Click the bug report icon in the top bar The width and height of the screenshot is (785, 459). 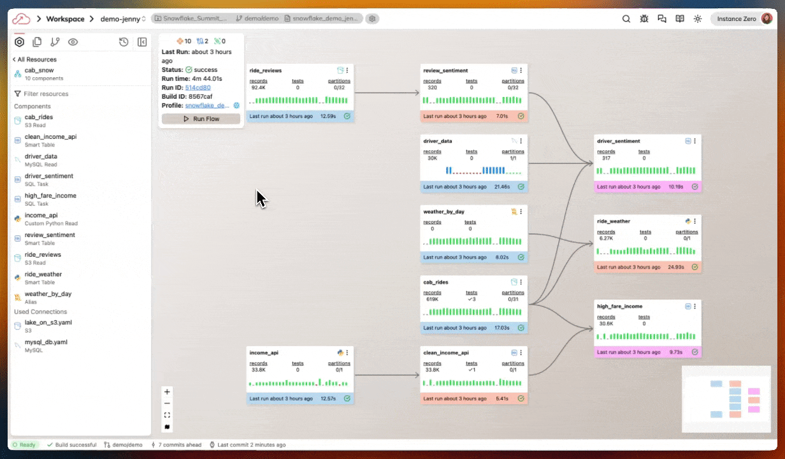(644, 18)
